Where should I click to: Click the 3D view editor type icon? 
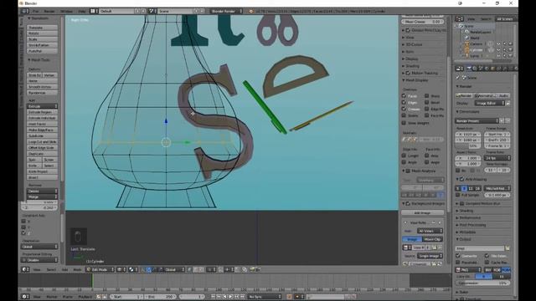[x=25, y=269]
